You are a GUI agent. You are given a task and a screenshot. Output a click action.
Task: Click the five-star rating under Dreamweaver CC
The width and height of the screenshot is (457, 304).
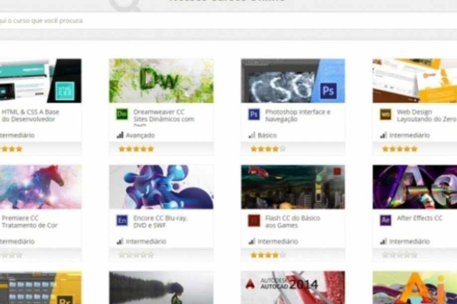136,149
